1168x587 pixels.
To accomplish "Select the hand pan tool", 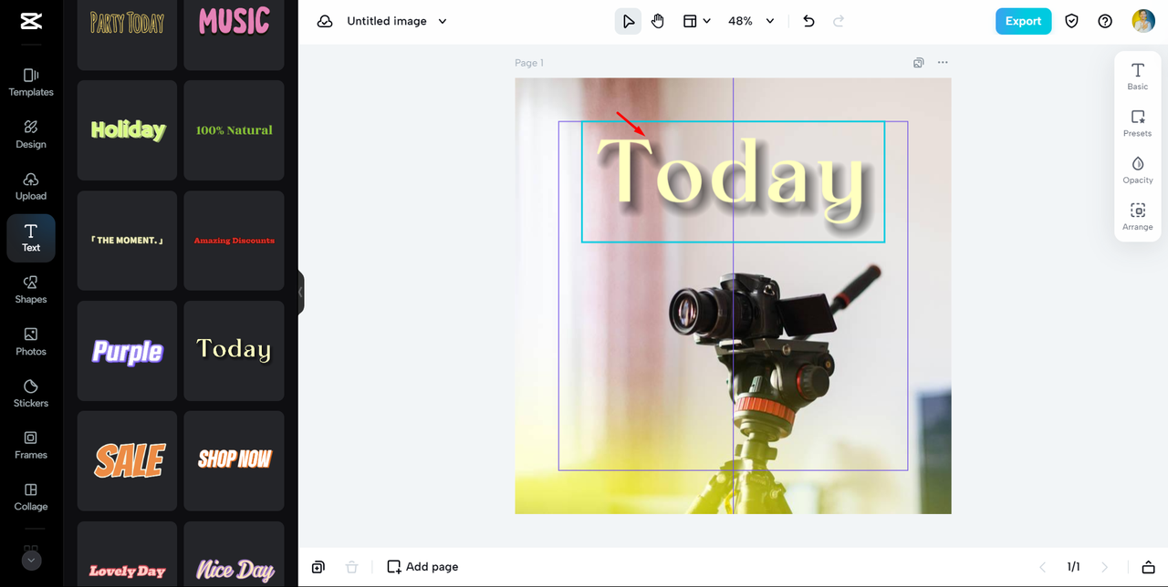I will pyautogui.click(x=658, y=21).
